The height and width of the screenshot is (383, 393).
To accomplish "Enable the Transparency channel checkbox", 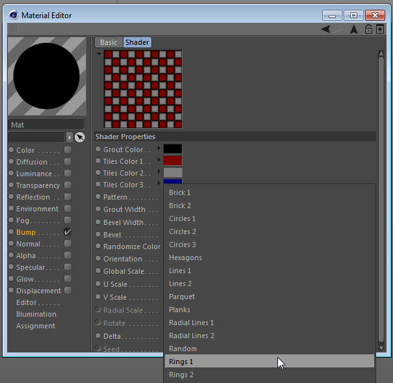I will pyautogui.click(x=68, y=185).
